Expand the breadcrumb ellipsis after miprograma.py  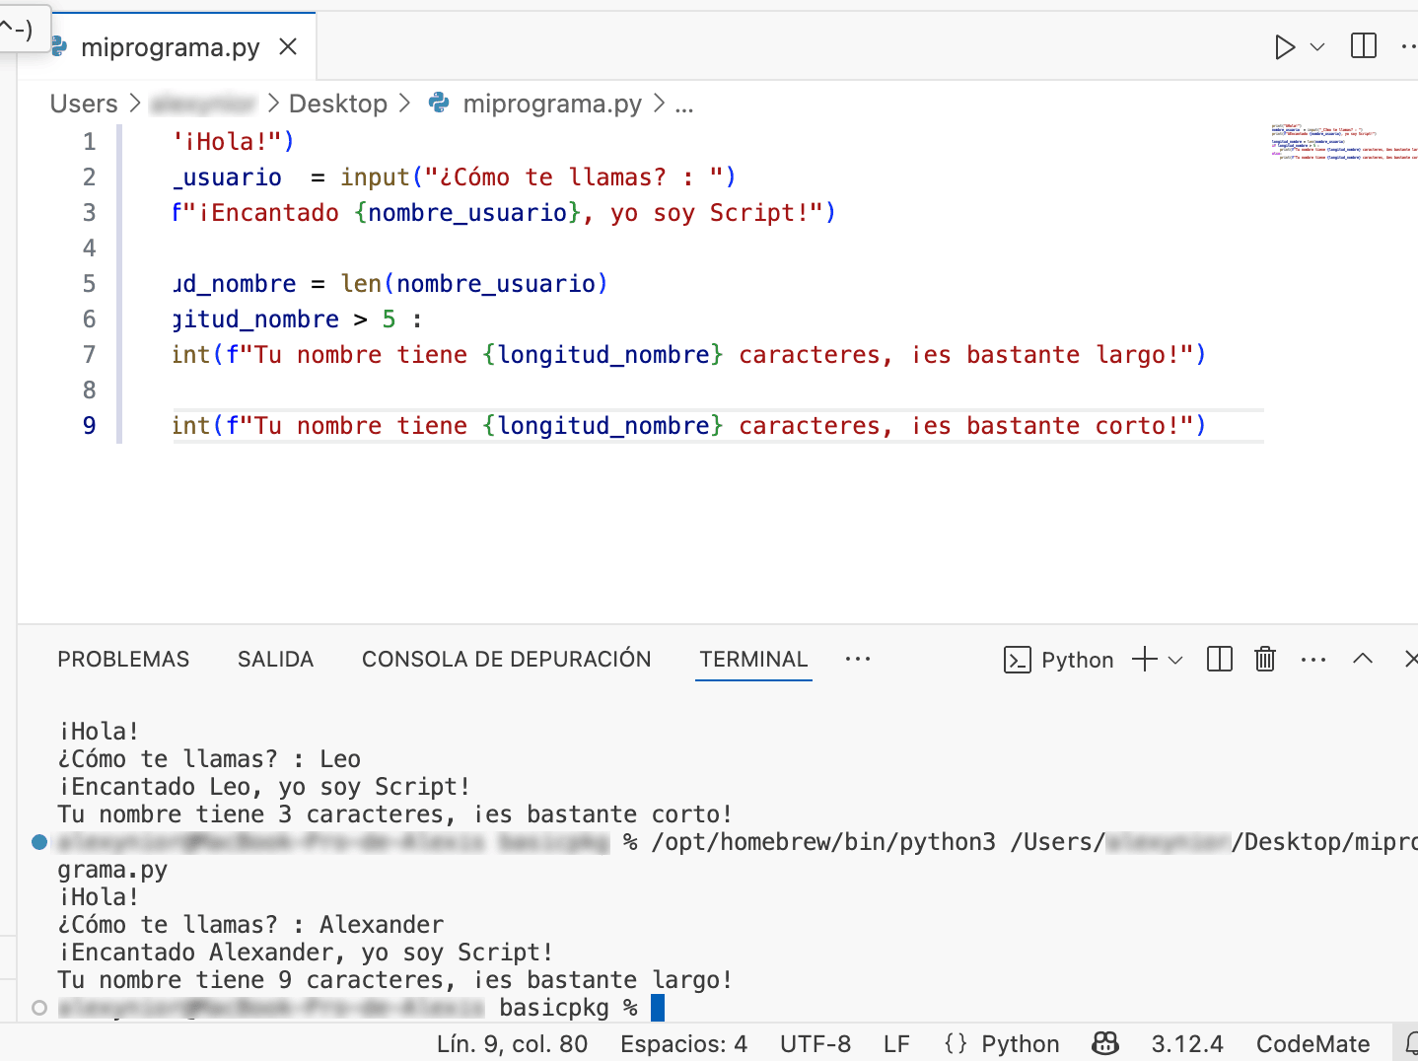[x=683, y=105]
